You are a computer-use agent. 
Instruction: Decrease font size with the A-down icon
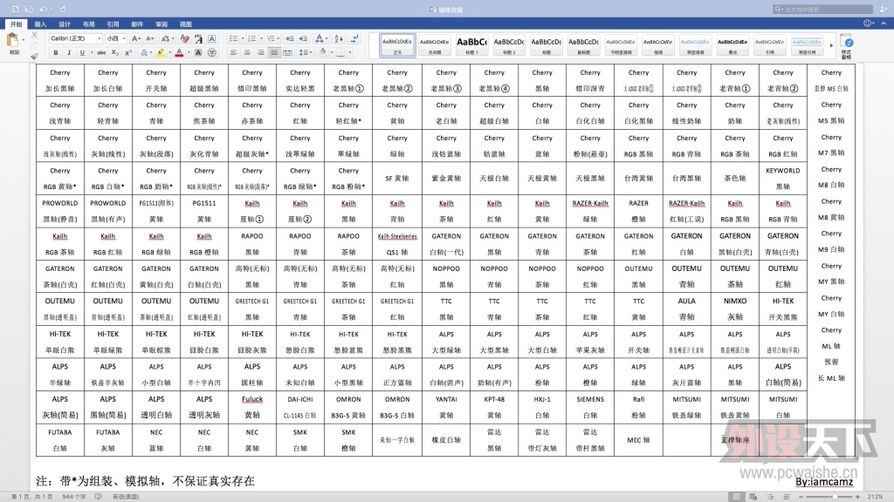pyautogui.click(x=150, y=38)
